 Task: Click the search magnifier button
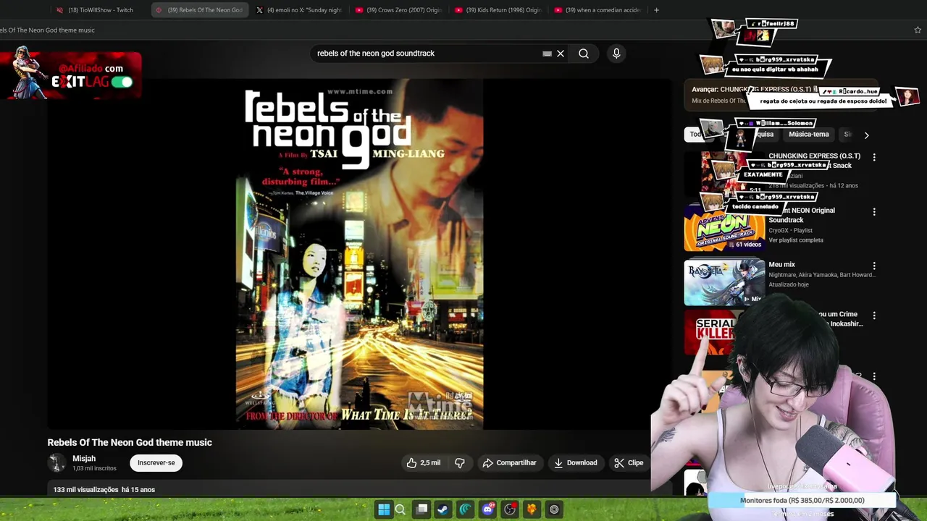point(584,54)
